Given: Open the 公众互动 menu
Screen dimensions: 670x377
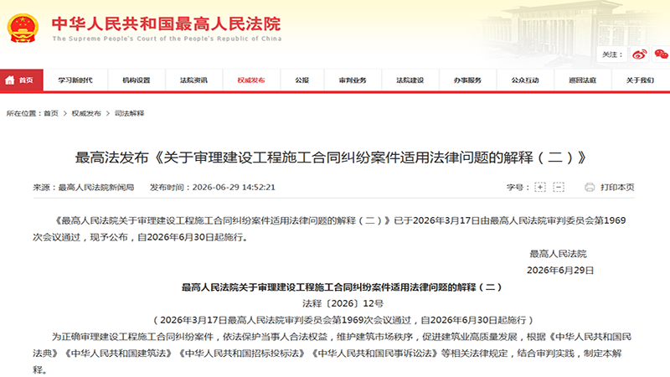Looking at the screenshot, I should coord(525,80).
